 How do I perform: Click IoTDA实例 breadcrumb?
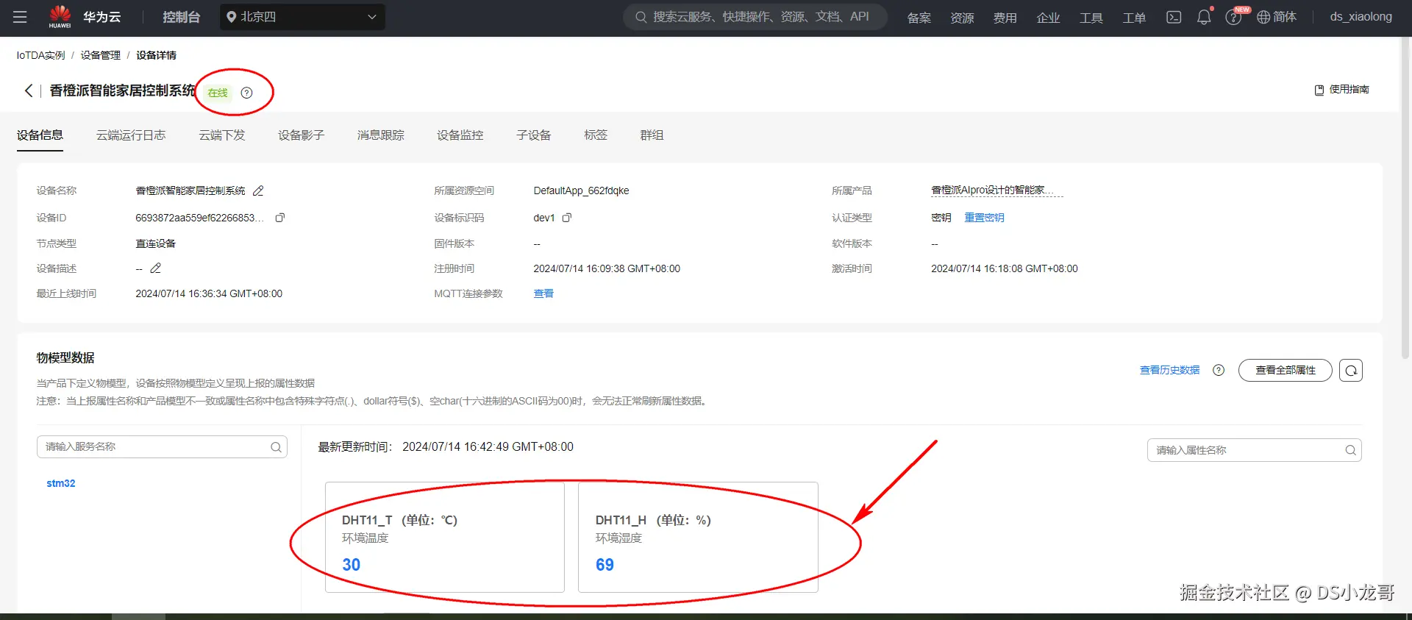pos(40,55)
